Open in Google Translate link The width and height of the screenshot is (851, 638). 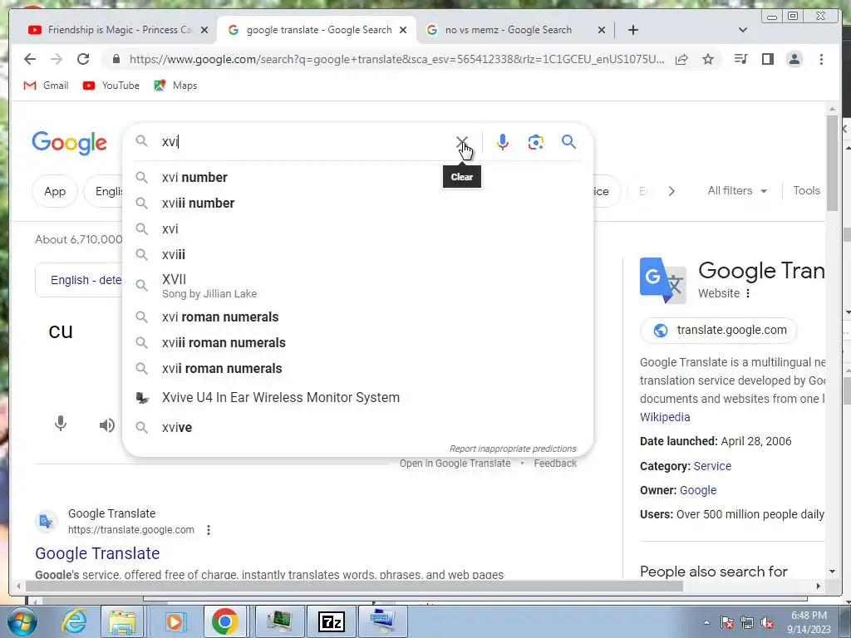pos(455,464)
